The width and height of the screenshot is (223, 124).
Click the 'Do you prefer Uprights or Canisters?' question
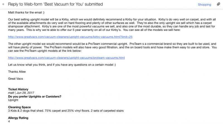pyautogui.click(x=35, y=96)
